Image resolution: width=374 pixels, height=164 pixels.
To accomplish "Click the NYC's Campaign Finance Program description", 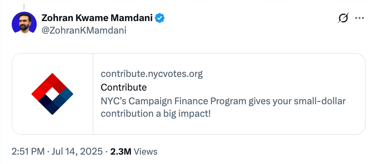I will (x=223, y=107).
